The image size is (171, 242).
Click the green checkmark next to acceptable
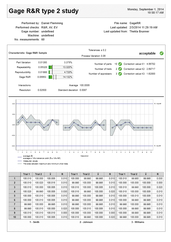161,53
